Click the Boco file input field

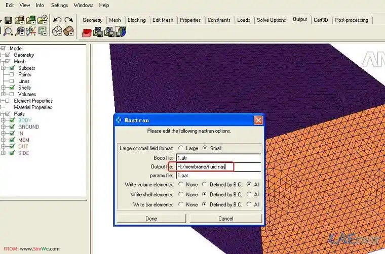tap(218, 158)
